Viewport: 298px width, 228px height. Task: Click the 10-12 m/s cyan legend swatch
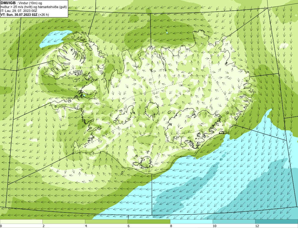click(x=234, y=222)
